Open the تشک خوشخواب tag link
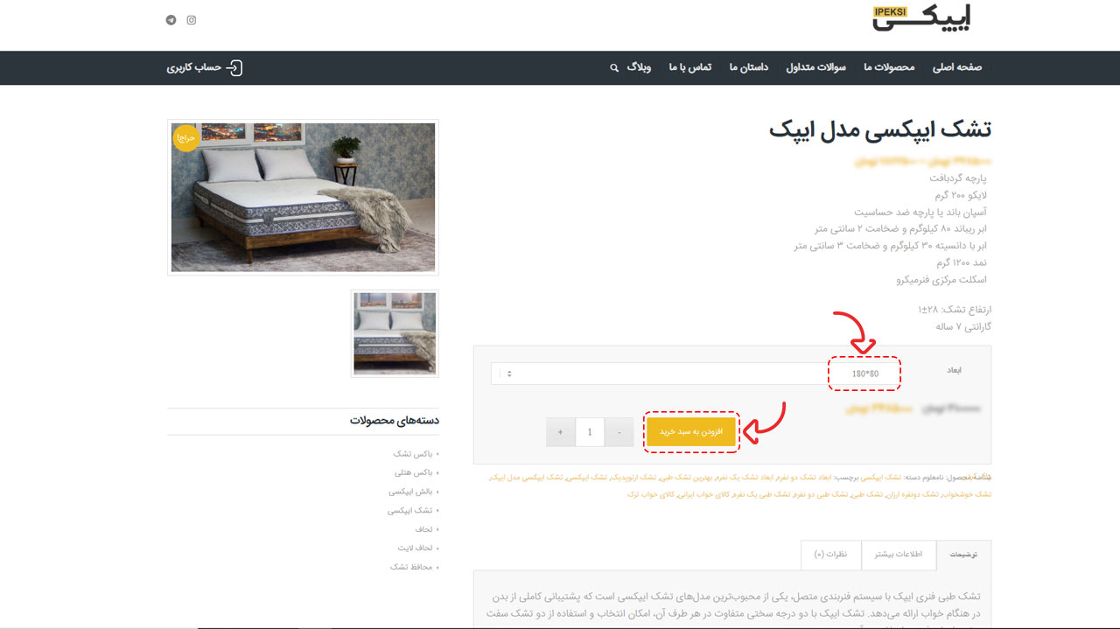This screenshot has height=629, width=1120. (x=969, y=494)
